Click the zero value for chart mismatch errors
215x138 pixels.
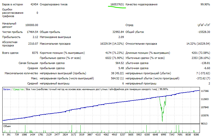coord(37,13)
